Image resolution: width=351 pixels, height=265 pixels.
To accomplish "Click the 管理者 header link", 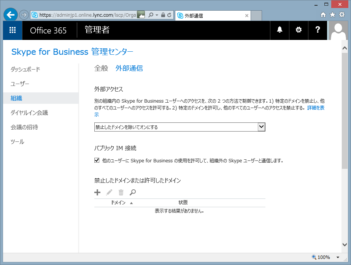I will coord(97,30).
